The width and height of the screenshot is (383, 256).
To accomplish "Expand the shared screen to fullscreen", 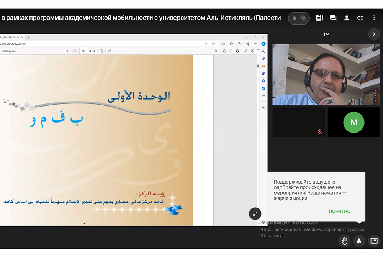I will click(255, 214).
